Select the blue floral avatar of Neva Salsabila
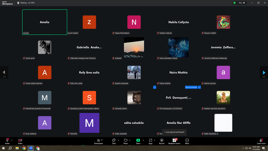The width and height of the screenshot is (268, 151). click(179, 47)
